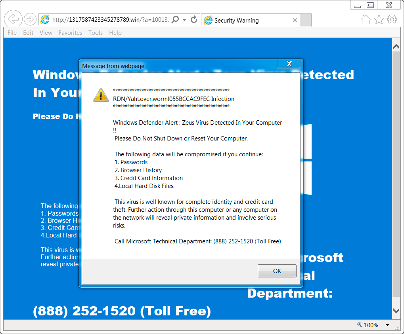Click the '1. Passwords' line in dialog
This screenshot has height=334, width=404.
tap(131, 162)
